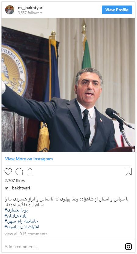This screenshot has height=254, width=137.
Task: Follow the View More on Instagram link
Action: [29, 159]
